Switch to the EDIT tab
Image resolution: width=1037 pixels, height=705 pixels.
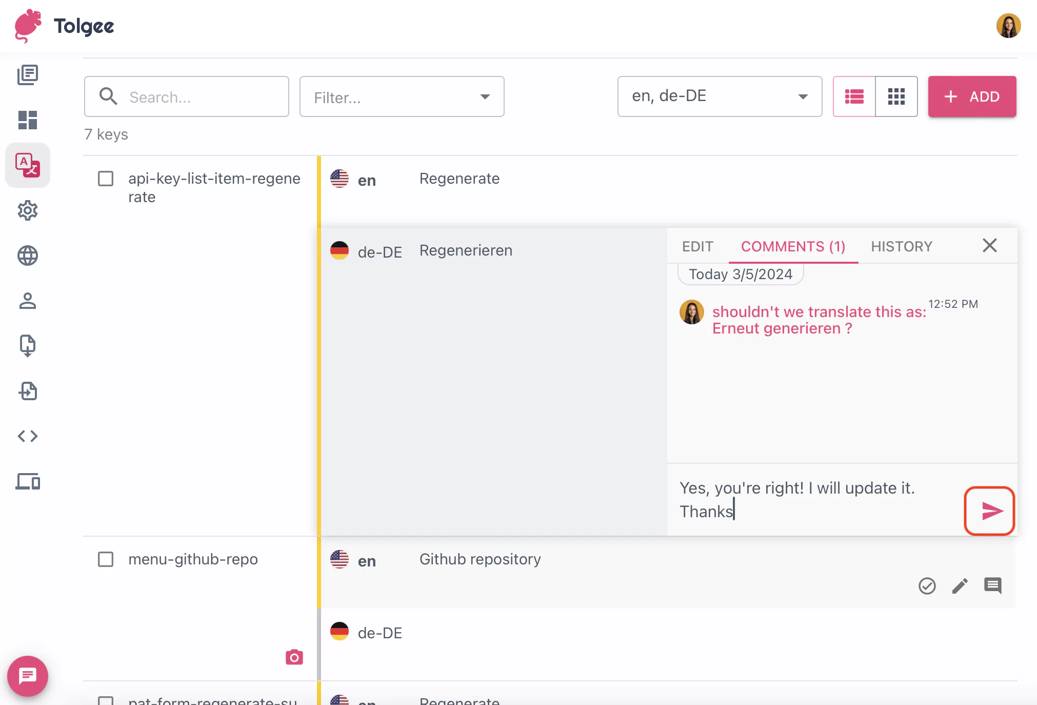(x=697, y=246)
